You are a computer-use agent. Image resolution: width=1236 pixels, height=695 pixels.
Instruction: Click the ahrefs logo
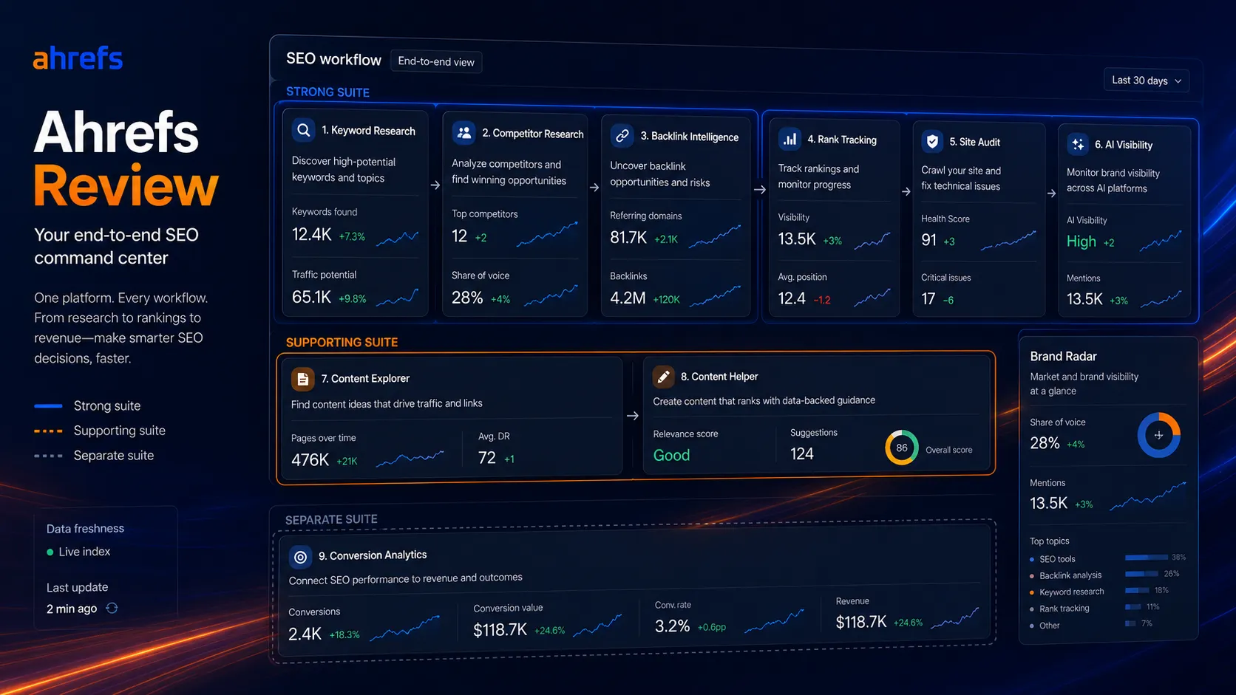78,58
